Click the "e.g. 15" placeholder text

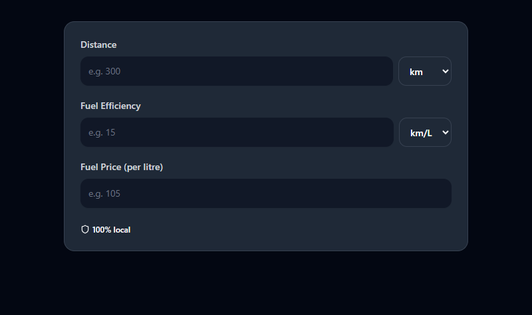pos(102,132)
